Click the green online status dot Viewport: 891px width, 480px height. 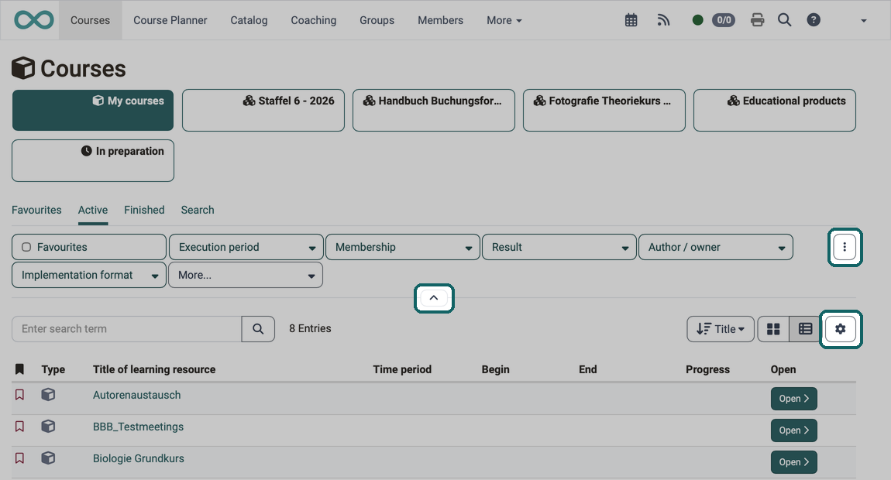(698, 20)
